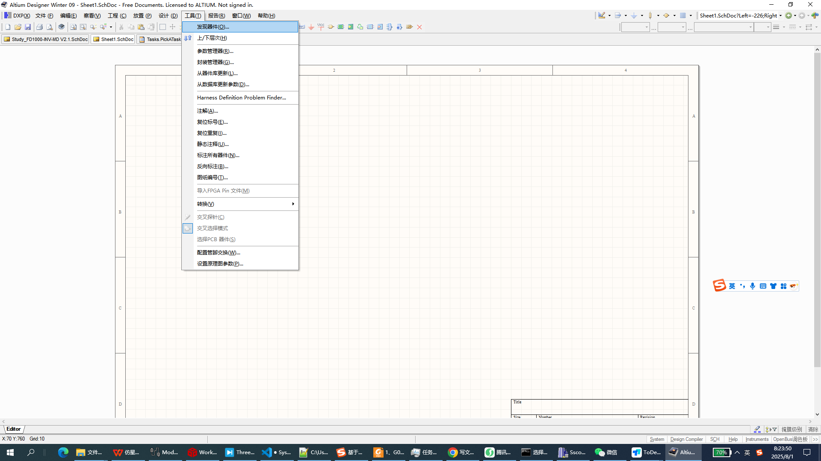Click the Design Compiler panel button

coord(686,439)
